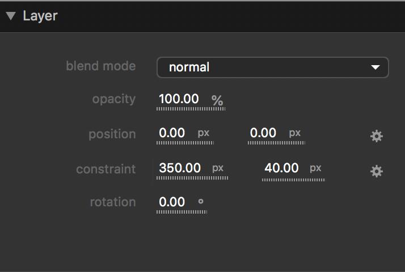Open the constraint settings gear icon
Screen dimensions: 405x272
click(x=377, y=171)
